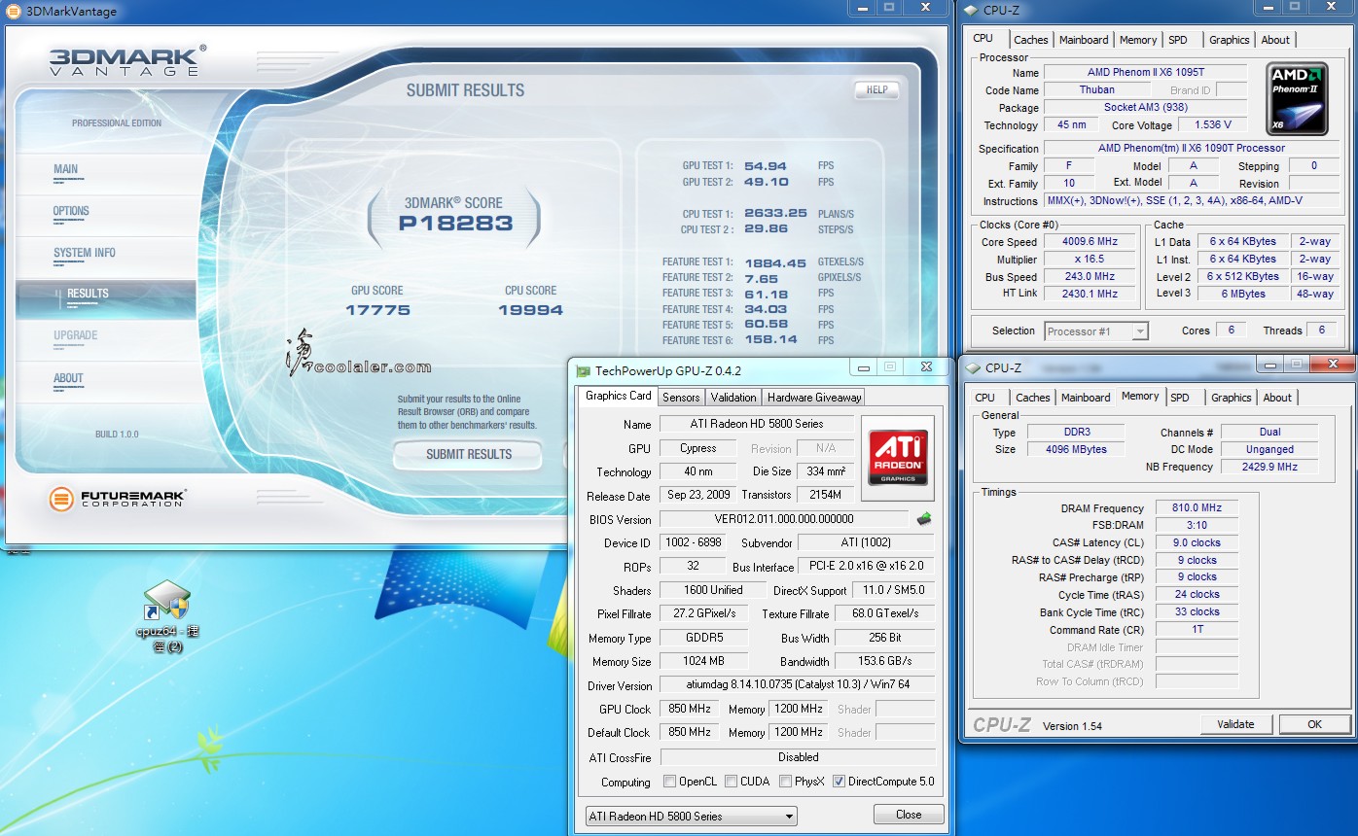Open SPD tab in lower CPU-Z window

point(1180,398)
